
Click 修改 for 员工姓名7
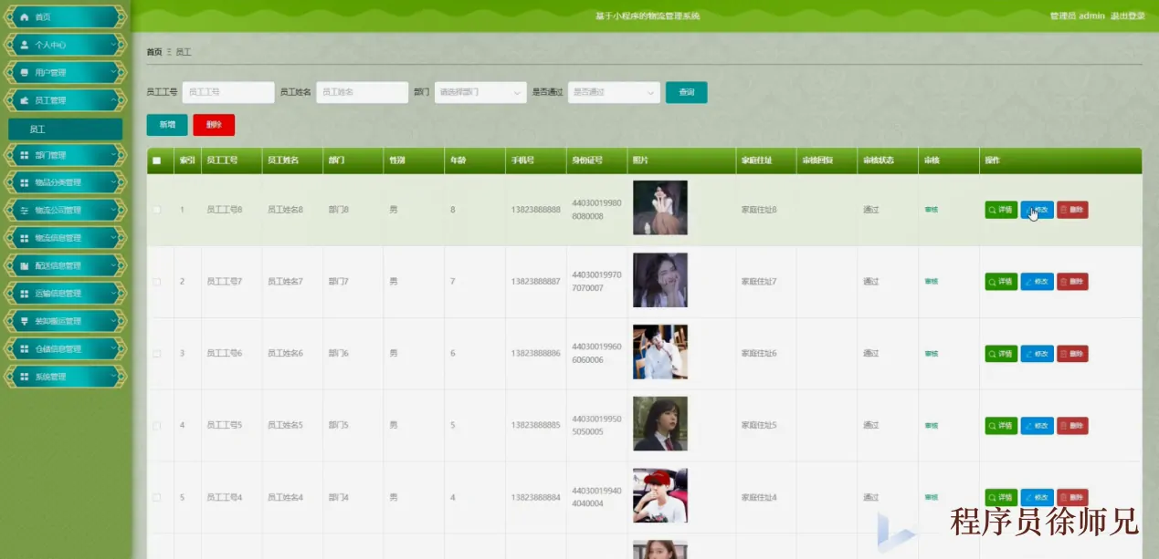(x=1037, y=282)
